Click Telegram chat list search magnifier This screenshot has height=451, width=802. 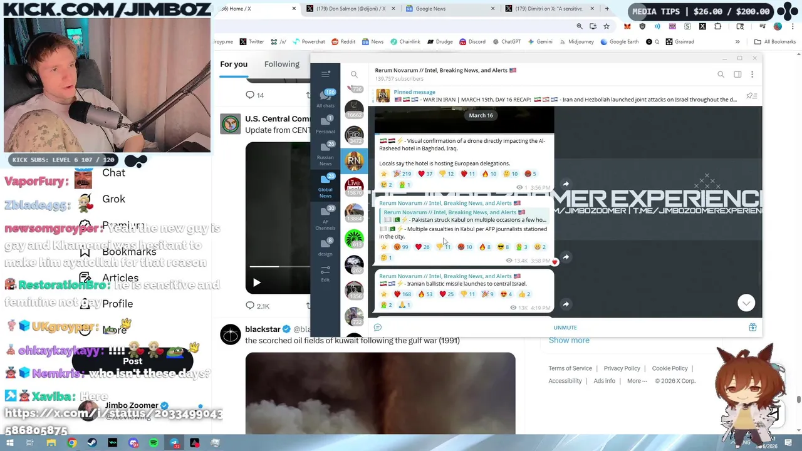coord(354,75)
